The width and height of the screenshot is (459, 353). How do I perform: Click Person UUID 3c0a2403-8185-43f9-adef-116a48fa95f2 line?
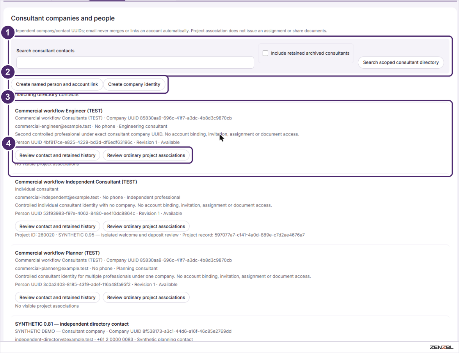tap(96, 284)
